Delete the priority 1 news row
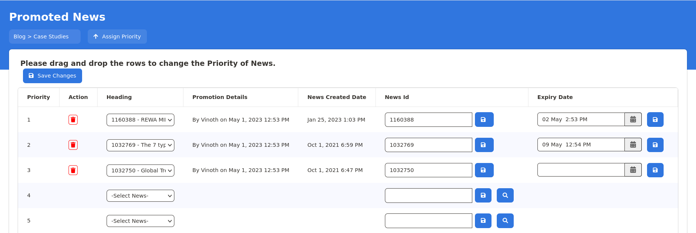This screenshot has height=233, width=696. point(73,120)
